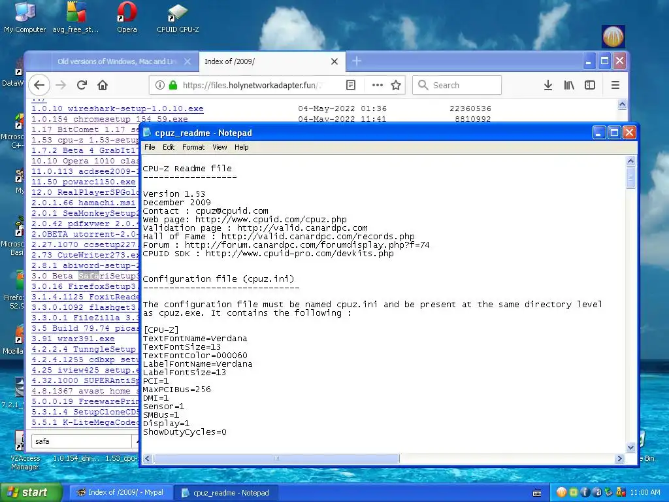
Task: Open the page actions three-dot menu
Action: 377,85
